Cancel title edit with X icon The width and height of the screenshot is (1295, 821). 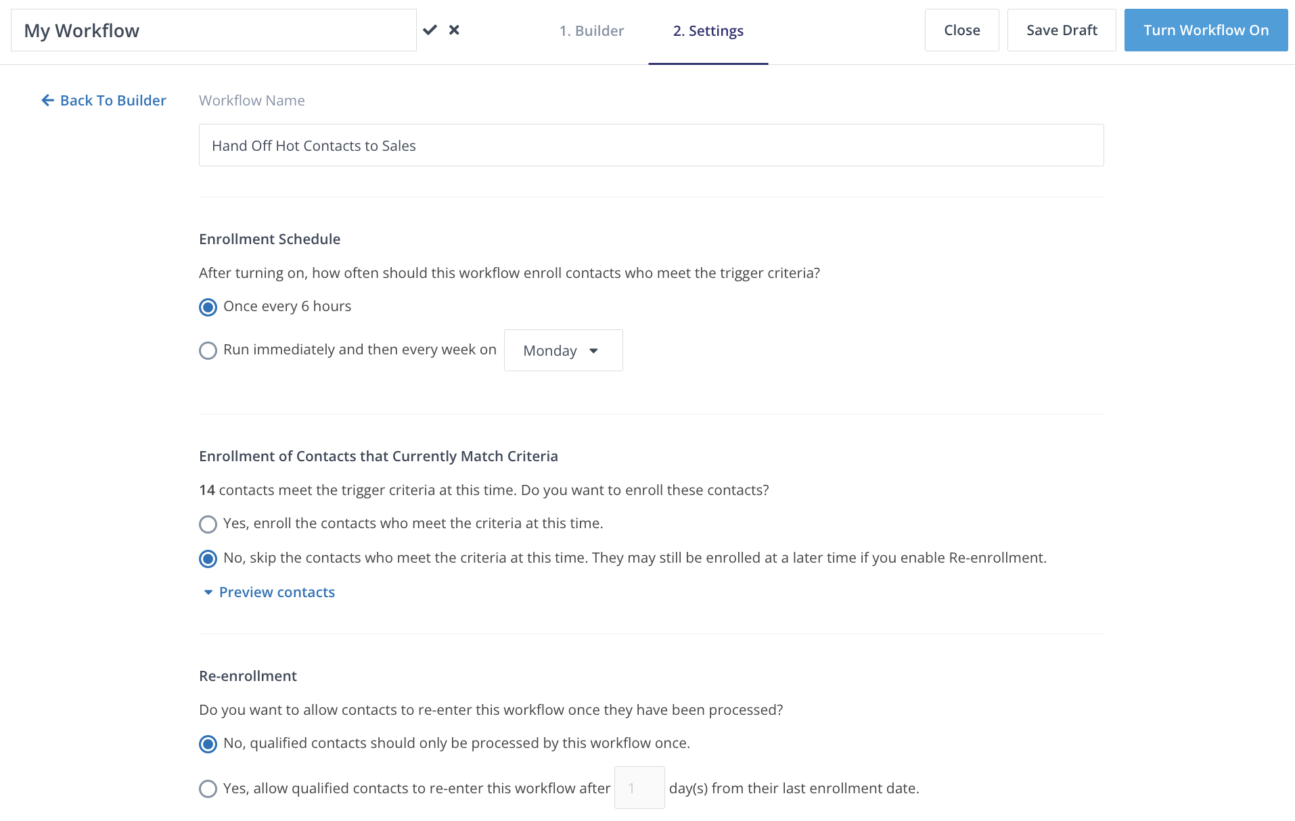[x=454, y=30]
